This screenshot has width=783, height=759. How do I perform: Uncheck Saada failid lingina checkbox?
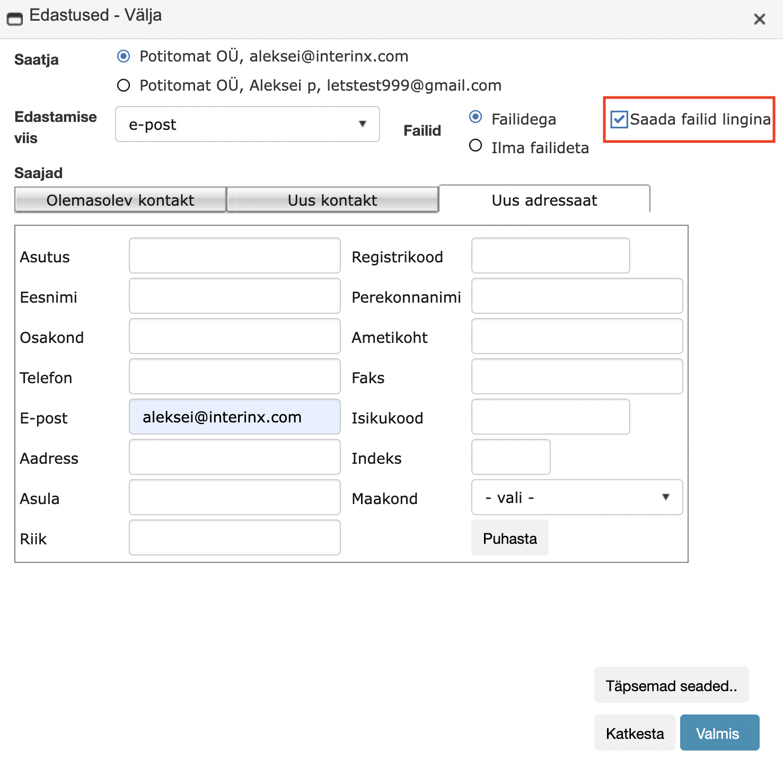619,120
